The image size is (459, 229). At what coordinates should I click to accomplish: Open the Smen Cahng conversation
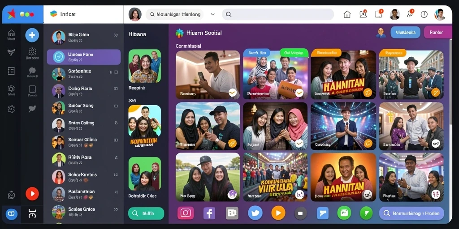pyautogui.click(x=84, y=126)
